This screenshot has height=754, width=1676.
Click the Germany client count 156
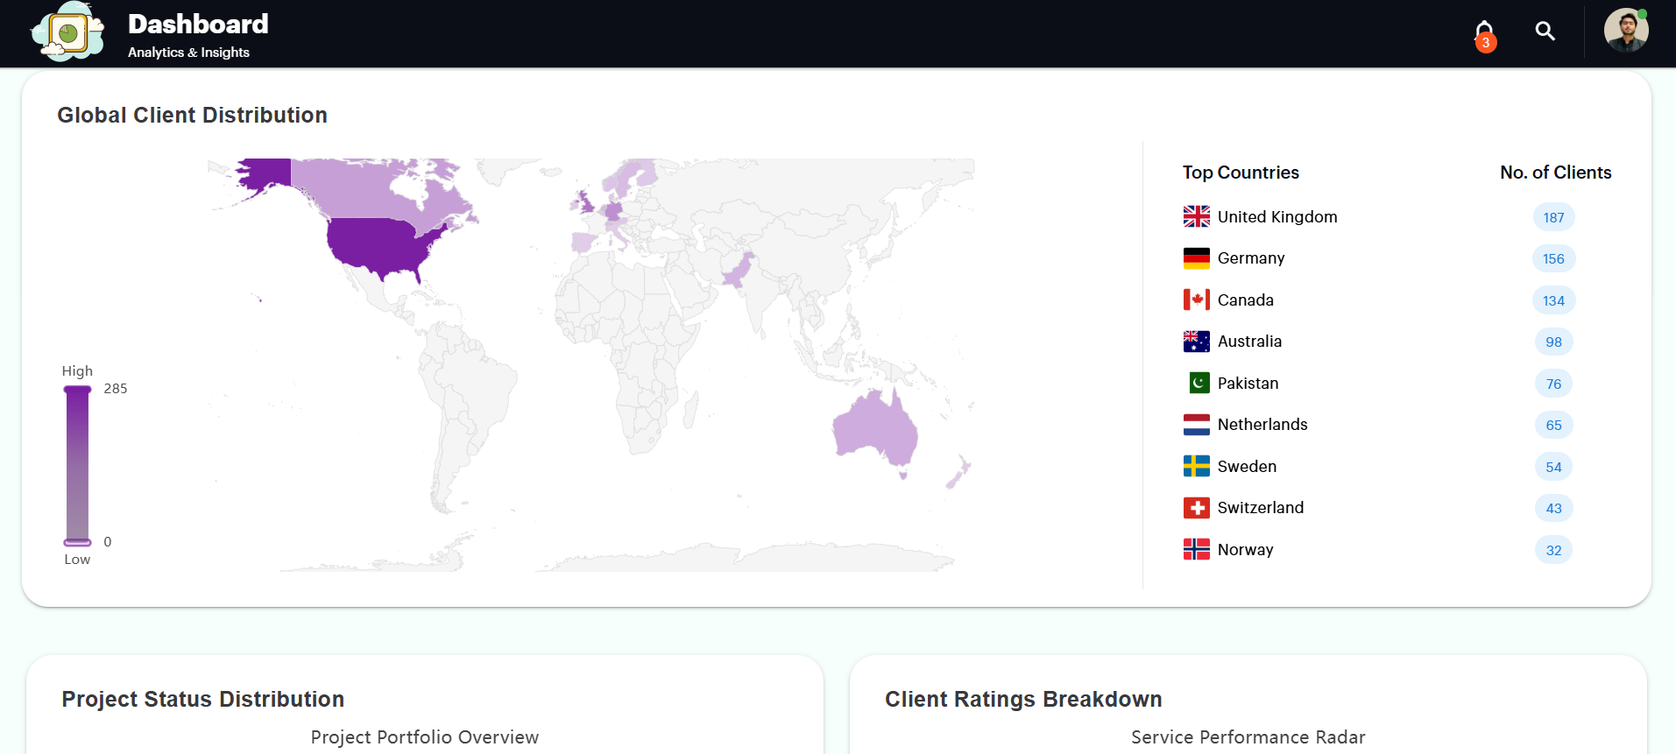tap(1553, 258)
